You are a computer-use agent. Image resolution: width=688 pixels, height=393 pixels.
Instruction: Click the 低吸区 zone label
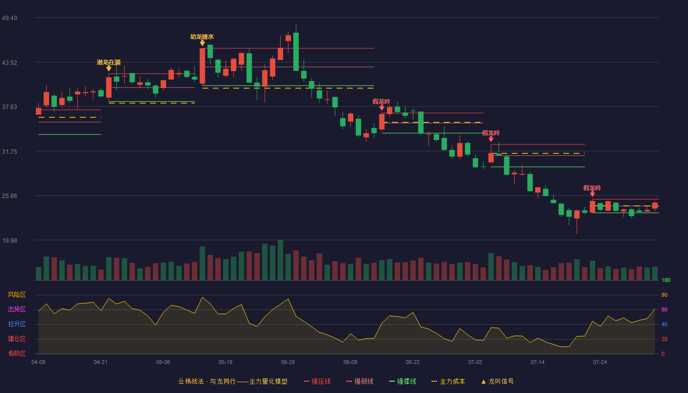click(17, 353)
